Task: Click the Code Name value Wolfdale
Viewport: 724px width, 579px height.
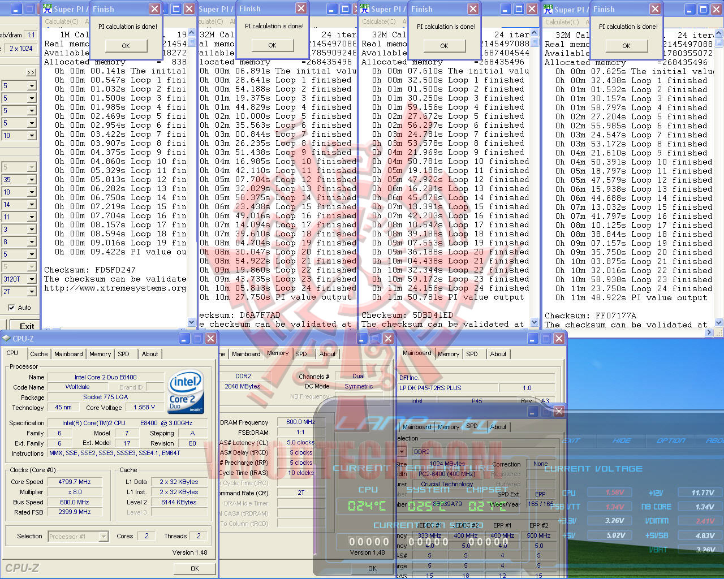Action: [x=77, y=387]
